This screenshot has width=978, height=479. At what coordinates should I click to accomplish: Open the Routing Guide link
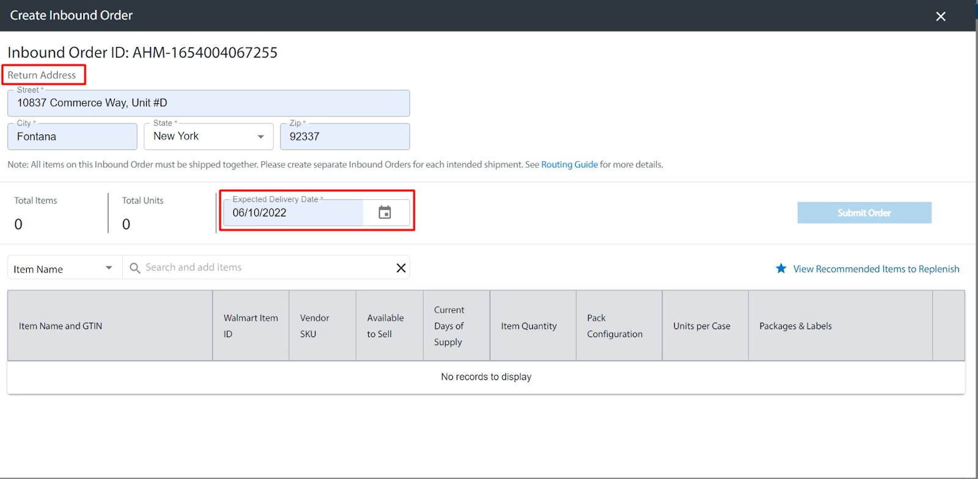(x=569, y=164)
